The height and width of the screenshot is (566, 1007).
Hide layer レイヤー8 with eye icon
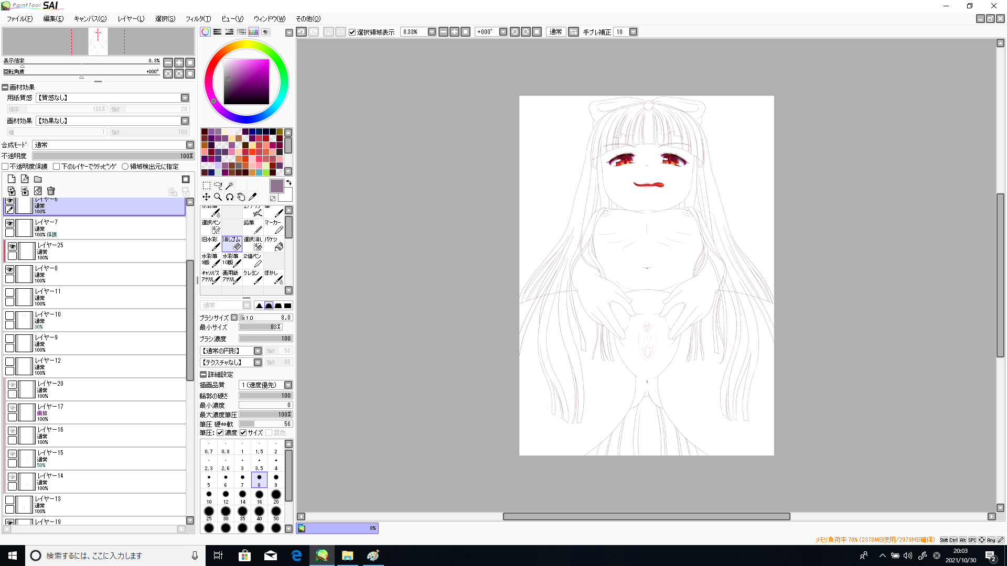[9, 269]
